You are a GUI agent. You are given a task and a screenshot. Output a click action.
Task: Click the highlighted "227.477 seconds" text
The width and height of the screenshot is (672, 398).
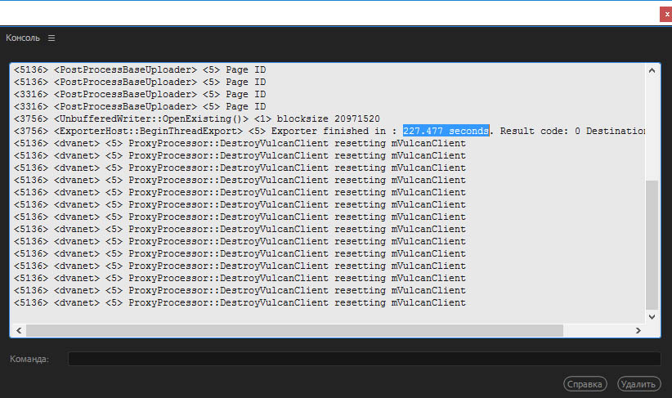446,131
